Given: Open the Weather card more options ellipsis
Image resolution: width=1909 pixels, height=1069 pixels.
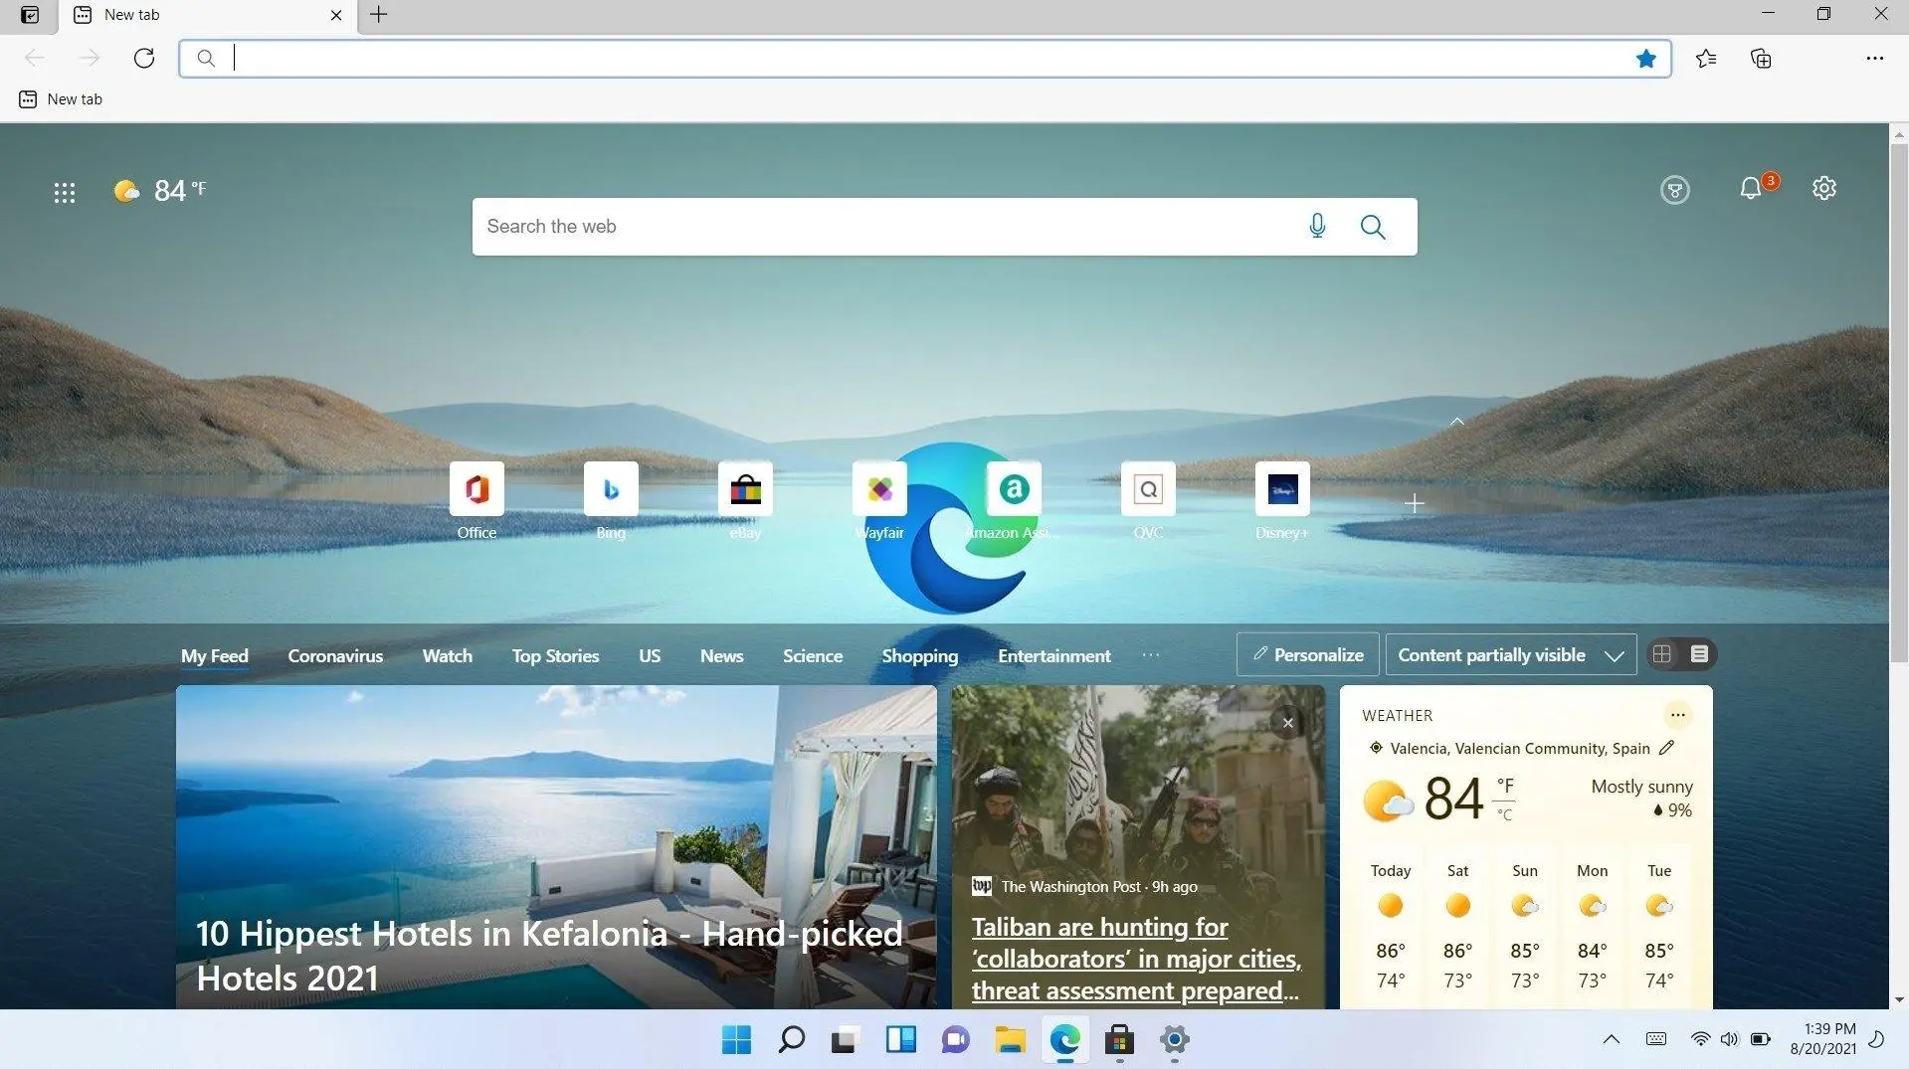Looking at the screenshot, I should (x=1678, y=715).
